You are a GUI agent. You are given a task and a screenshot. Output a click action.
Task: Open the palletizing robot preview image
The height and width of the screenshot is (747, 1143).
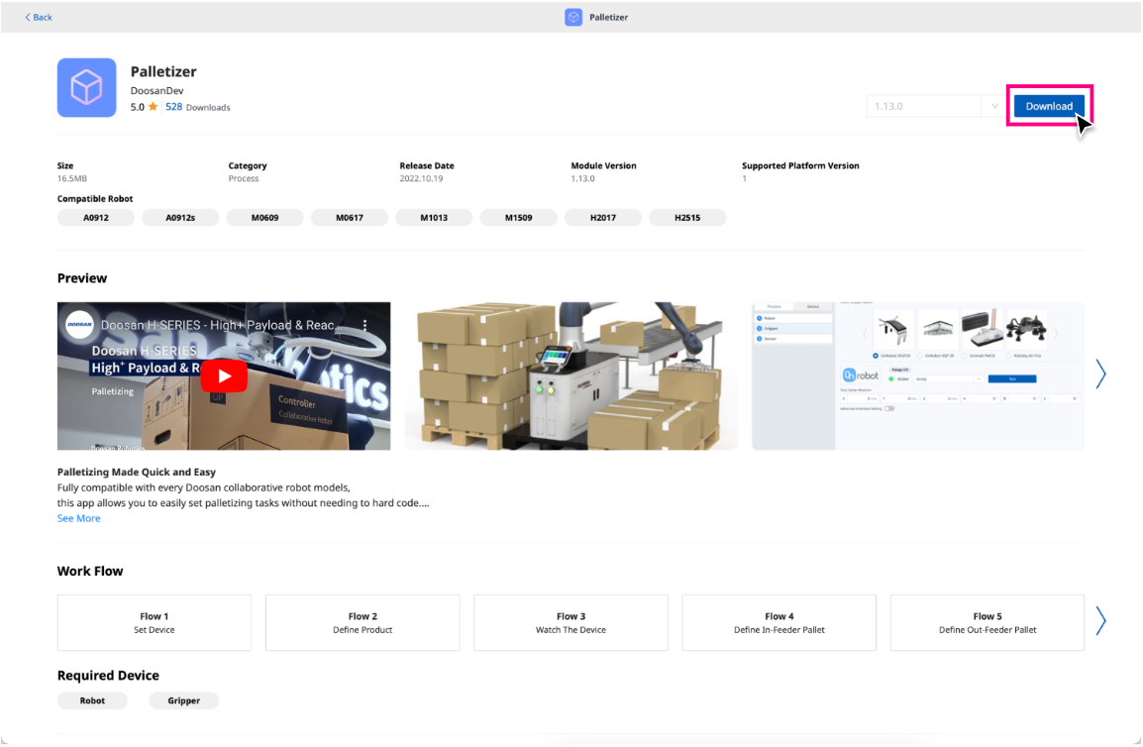coord(571,376)
